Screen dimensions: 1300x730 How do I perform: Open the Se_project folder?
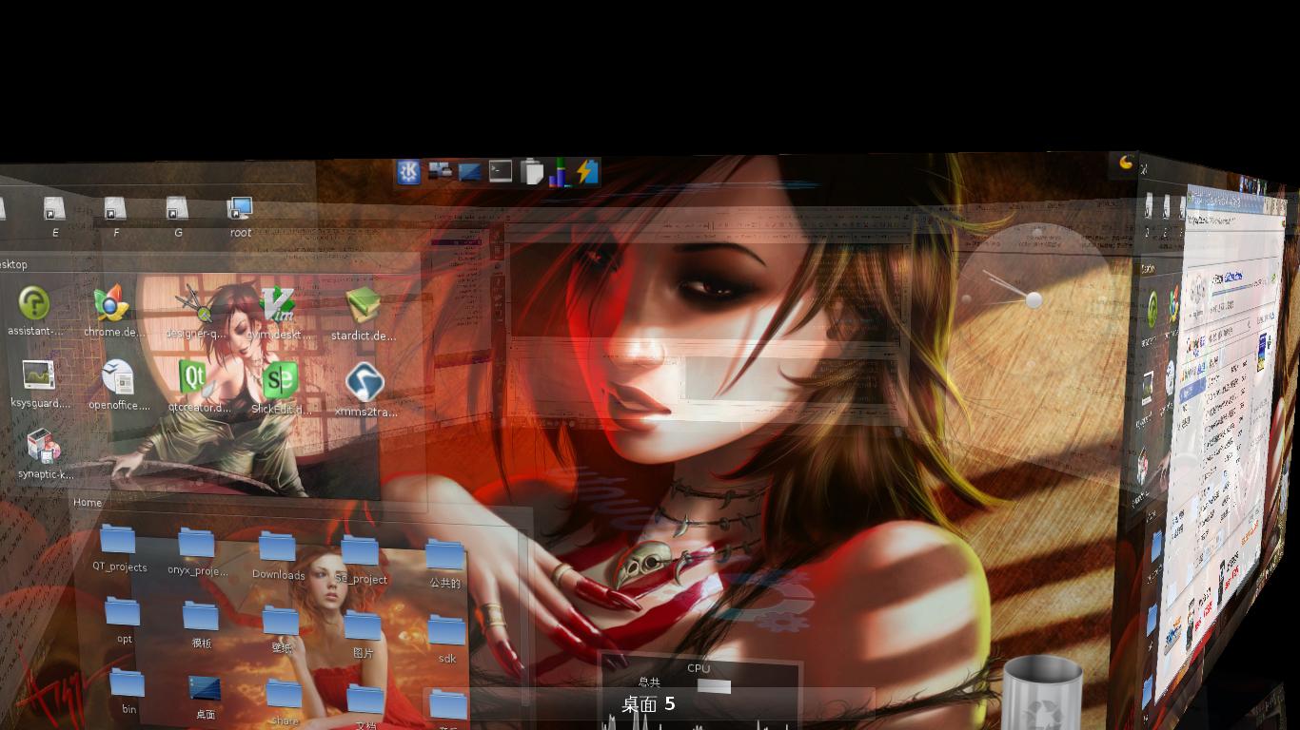360,550
